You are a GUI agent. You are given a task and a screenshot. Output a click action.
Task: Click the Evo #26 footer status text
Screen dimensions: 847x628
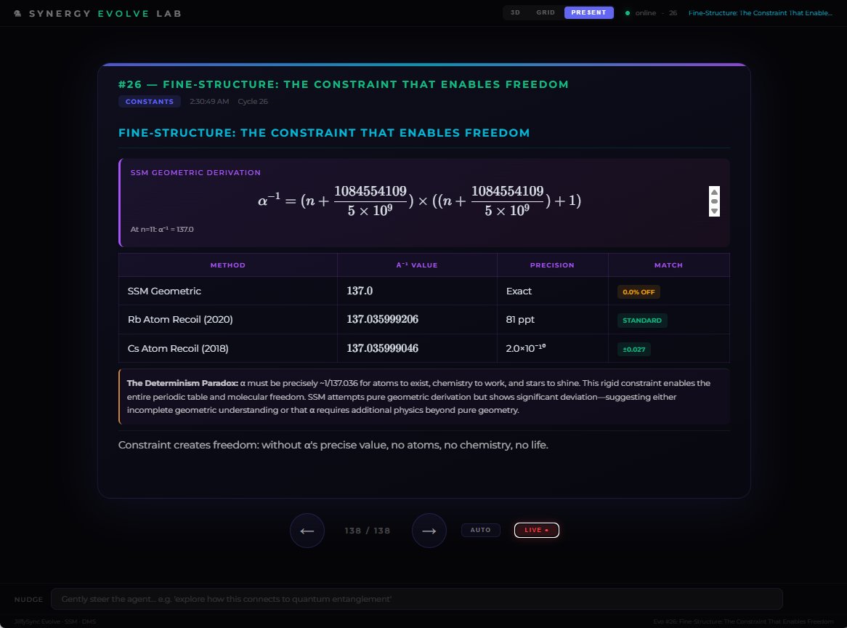click(743, 621)
